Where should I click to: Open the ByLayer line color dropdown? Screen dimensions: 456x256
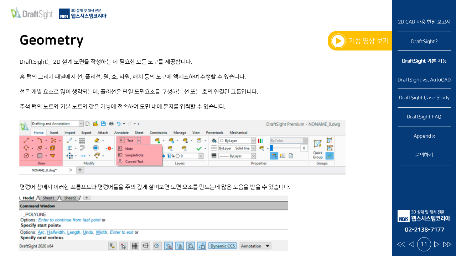click(237, 140)
